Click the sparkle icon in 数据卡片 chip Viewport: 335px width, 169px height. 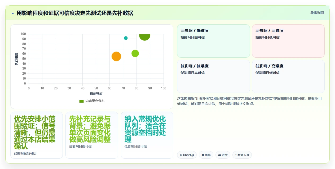pos(236,155)
